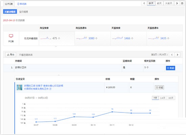Select the 大前天 date button
The height and width of the screenshot is (135, 186).
pos(168,3)
